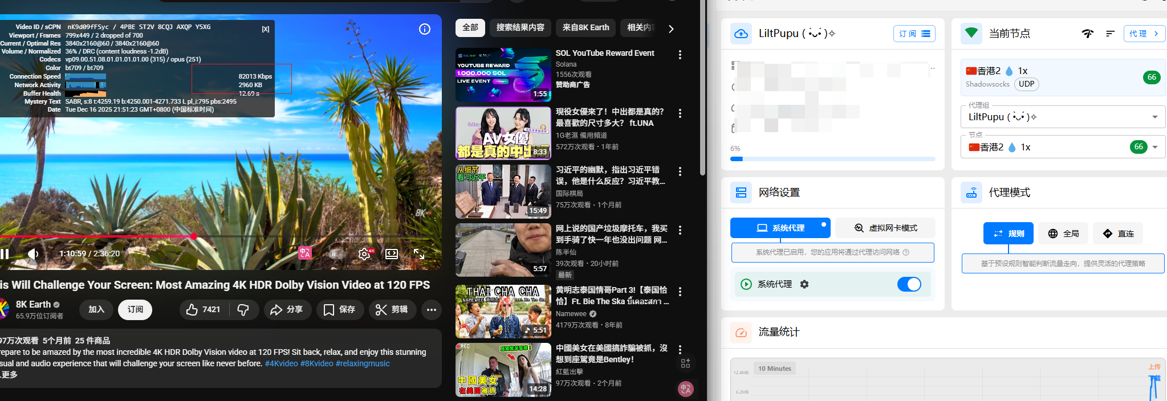Screen dimensions: 1167x401
Task: Click the #4Kvideo hashtag link
Action: (x=281, y=363)
